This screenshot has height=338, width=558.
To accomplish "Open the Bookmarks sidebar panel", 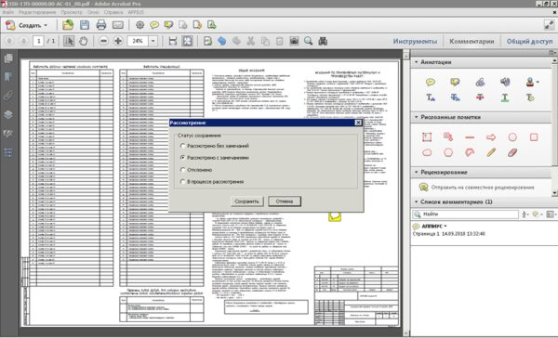I will point(8,76).
